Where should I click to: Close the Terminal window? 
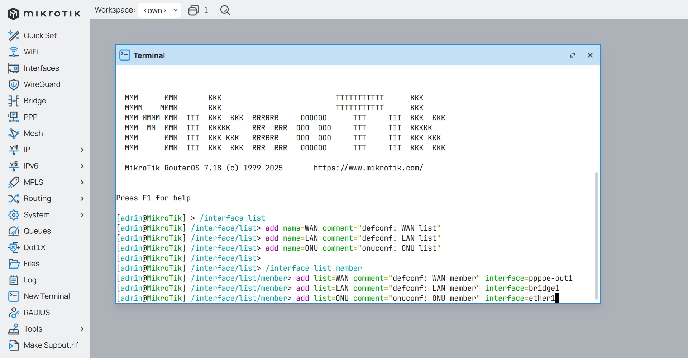[590, 55]
